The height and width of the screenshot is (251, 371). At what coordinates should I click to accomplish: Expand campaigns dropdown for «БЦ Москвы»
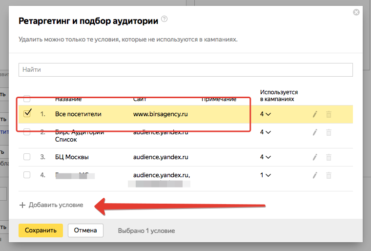265,157
